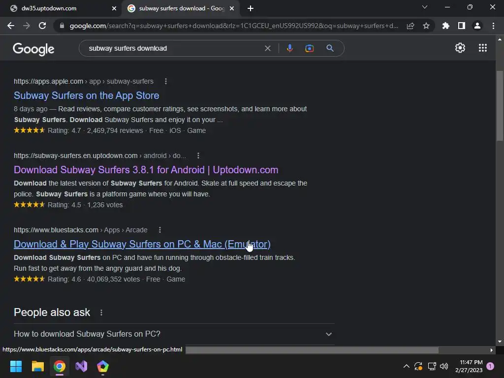Close the subway surfers download tab
Image resolution: width=504 pixels, height=378 pixels.
pos(232,9)
